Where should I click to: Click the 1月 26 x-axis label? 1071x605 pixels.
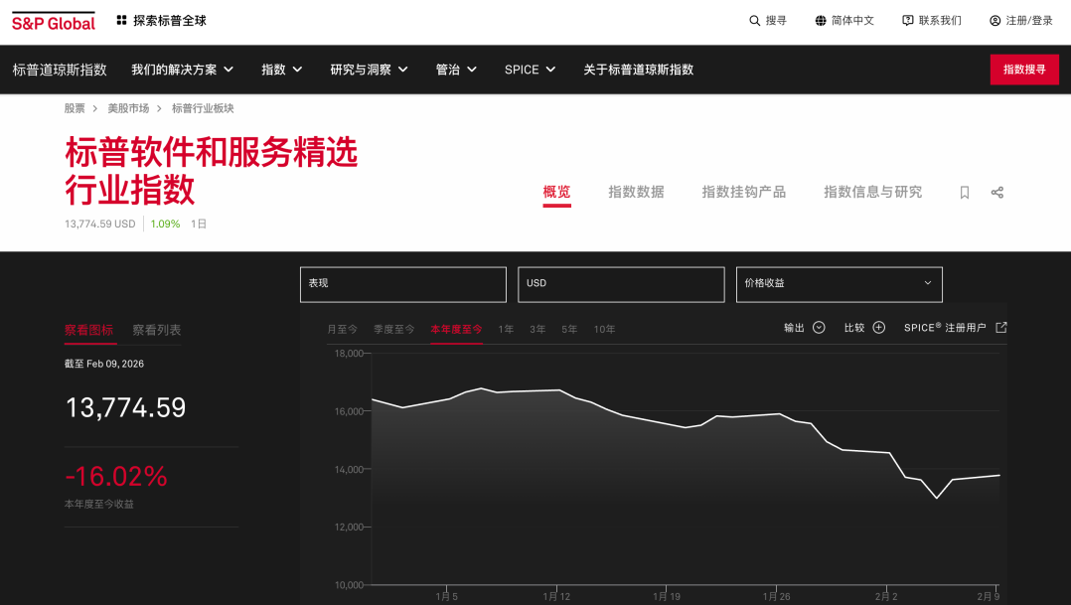pos(777,597)
